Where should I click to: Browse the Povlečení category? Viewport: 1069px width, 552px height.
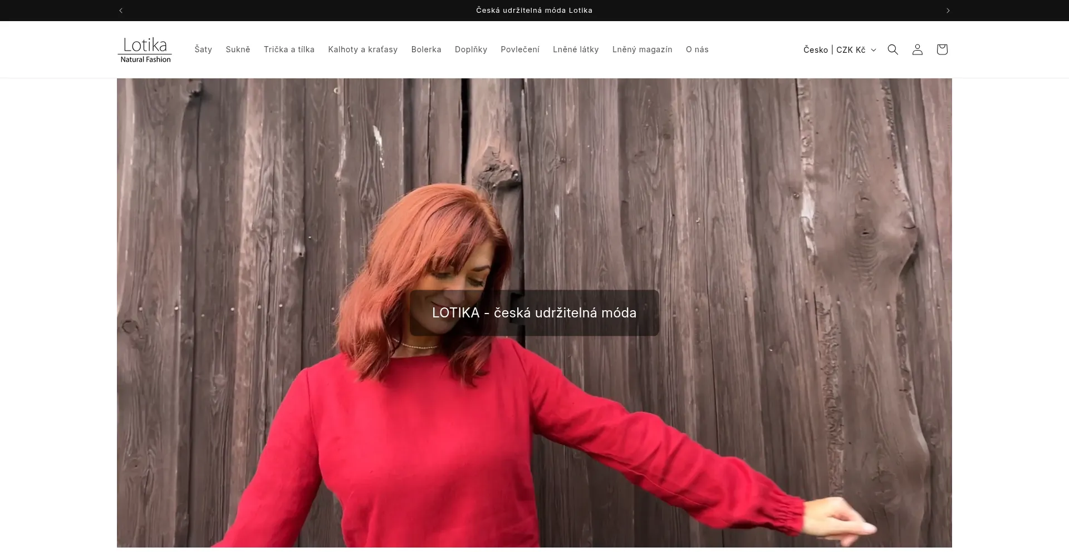click(519, 49)
